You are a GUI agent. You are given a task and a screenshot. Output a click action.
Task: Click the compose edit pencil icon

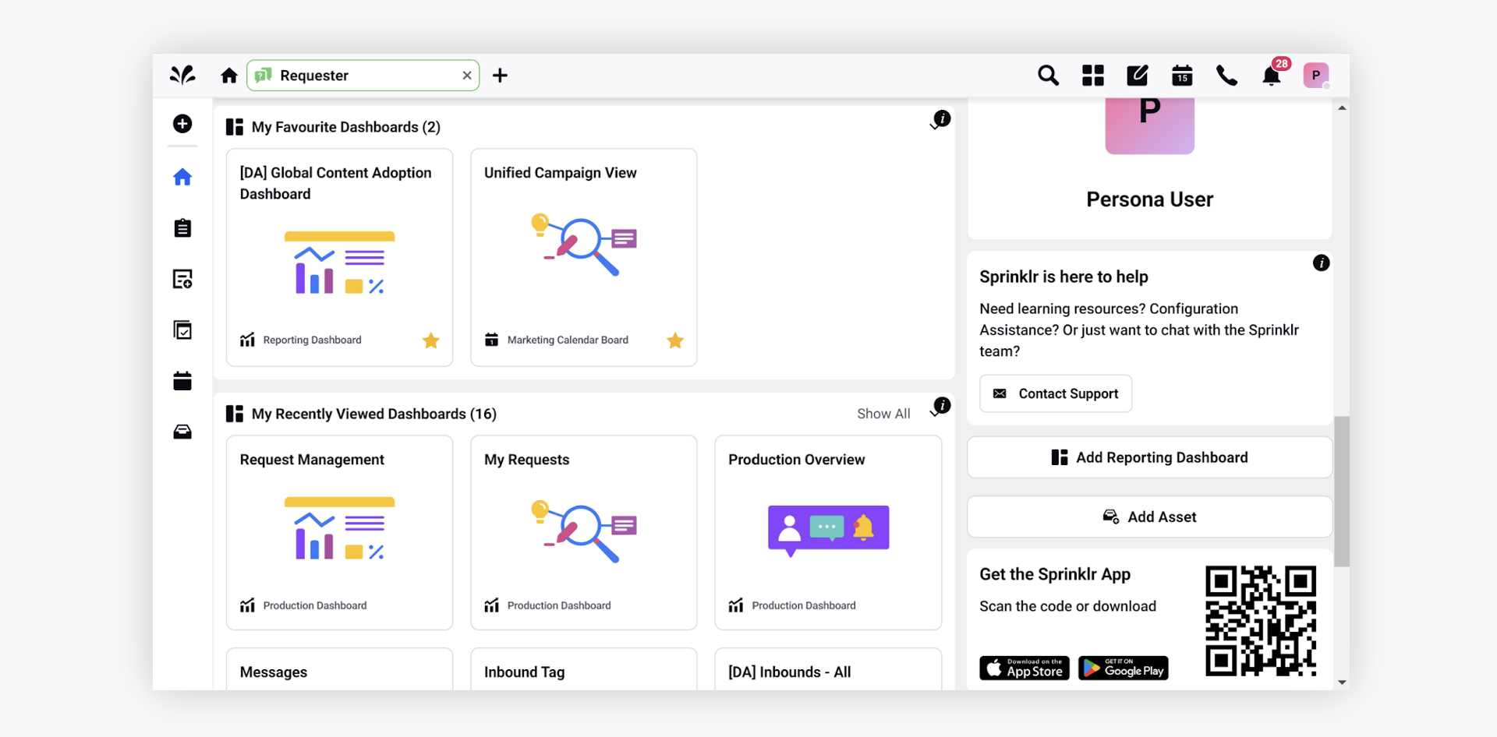click(x=1138, y=76)
